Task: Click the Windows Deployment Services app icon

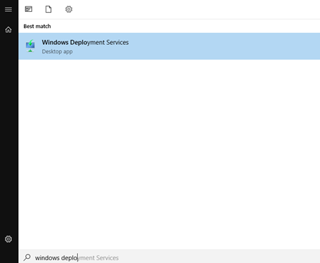Action: [x=30, y=46]
